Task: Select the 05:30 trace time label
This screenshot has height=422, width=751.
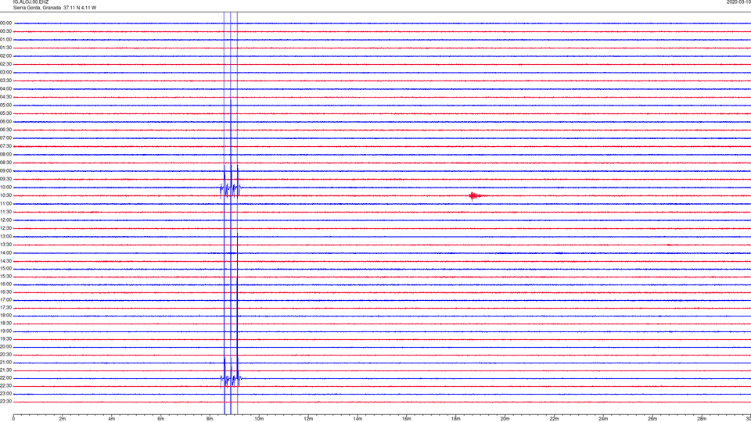Action: (x=5, y=113)
